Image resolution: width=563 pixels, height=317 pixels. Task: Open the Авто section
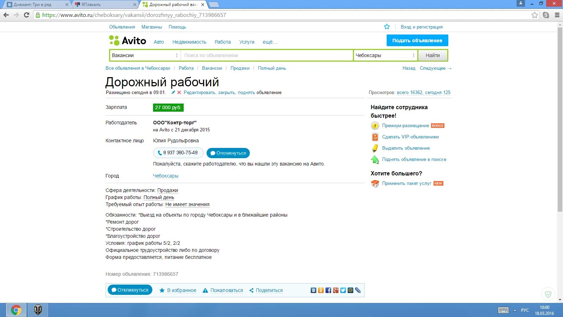[159, 42]
